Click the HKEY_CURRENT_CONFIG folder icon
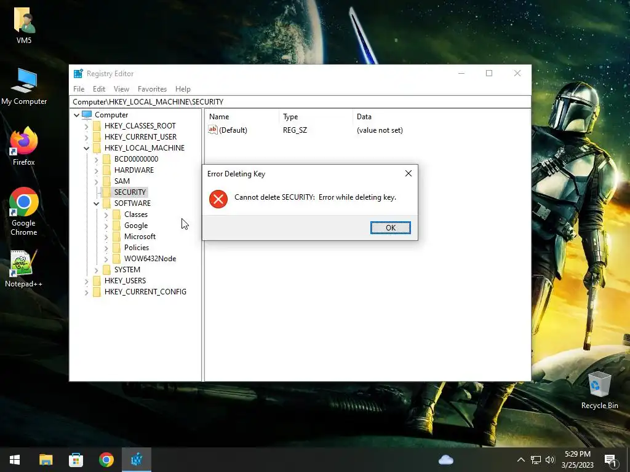Screen dimensions: 630x472 tap(97, 292)
